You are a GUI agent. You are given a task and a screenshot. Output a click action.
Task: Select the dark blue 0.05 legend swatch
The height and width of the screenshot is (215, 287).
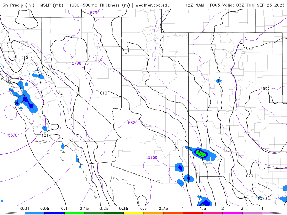coord(55,213)
